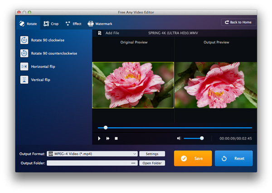Viewport: 272px width, 193px height.
Task: Click the Rotate 90 clockwise label
Action: 48,40
